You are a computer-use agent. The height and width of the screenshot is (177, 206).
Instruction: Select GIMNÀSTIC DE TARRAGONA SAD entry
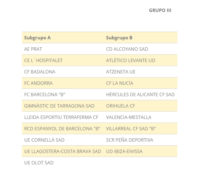click(x=59, y=106)
